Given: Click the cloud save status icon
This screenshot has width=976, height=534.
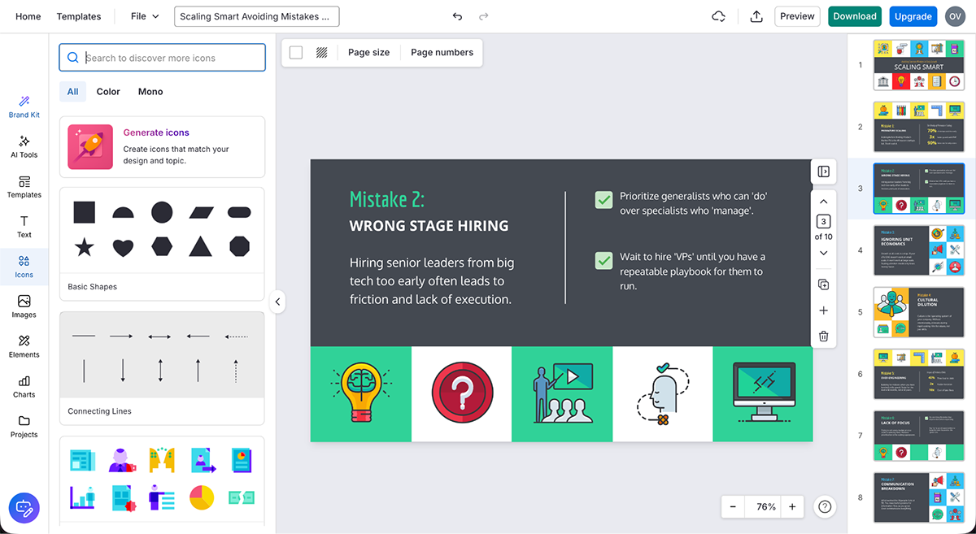Looking at the screenshot, I should pos(718,16).
